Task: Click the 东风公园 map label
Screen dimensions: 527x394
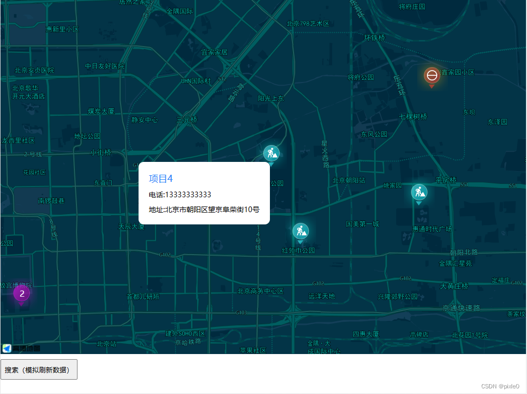Action: (374, 134)
